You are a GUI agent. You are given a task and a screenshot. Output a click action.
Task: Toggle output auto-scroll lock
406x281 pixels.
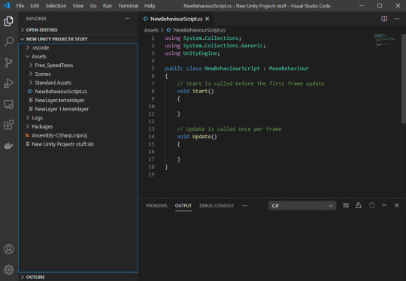pyautogui.click(x=359, y=205)
